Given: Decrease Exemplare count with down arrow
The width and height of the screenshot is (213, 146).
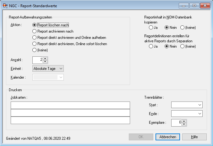Looking at the screenshot, I should (184, 124).
